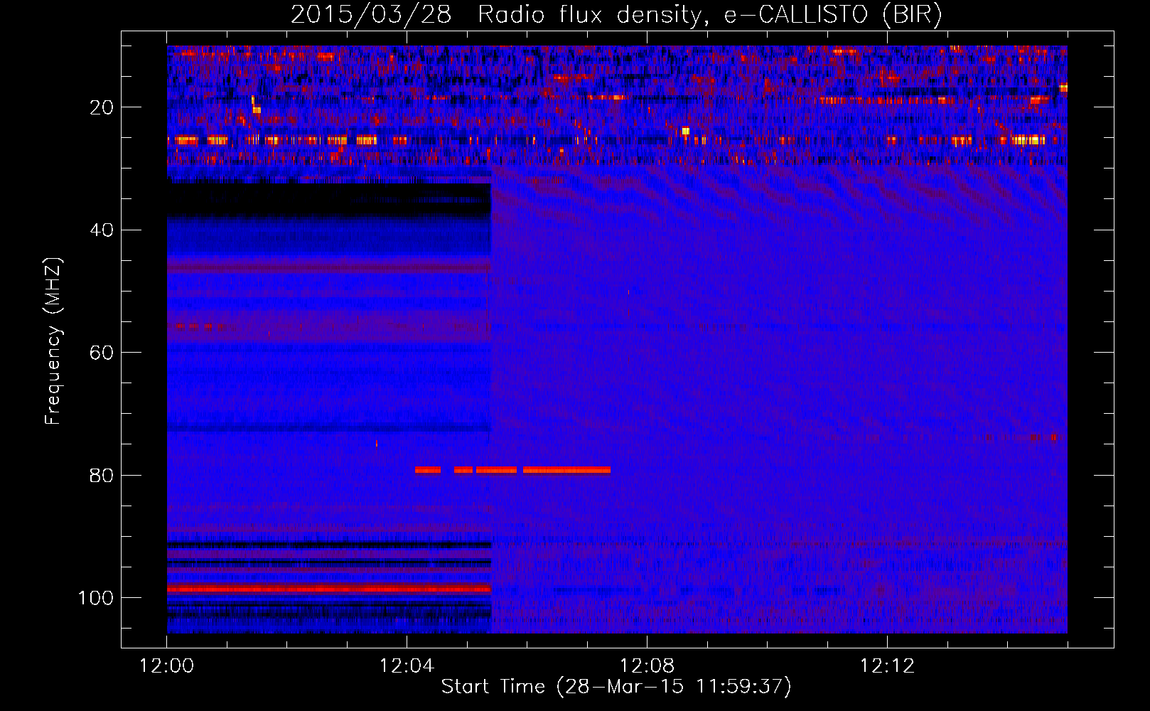Click the 12:00 time tick label
Screen dimensions: 1150x711
tap(167, 666)
